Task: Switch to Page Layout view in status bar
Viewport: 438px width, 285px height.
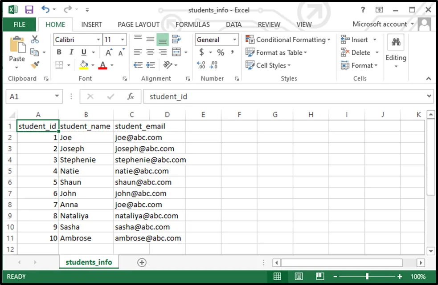Action: 299,277
